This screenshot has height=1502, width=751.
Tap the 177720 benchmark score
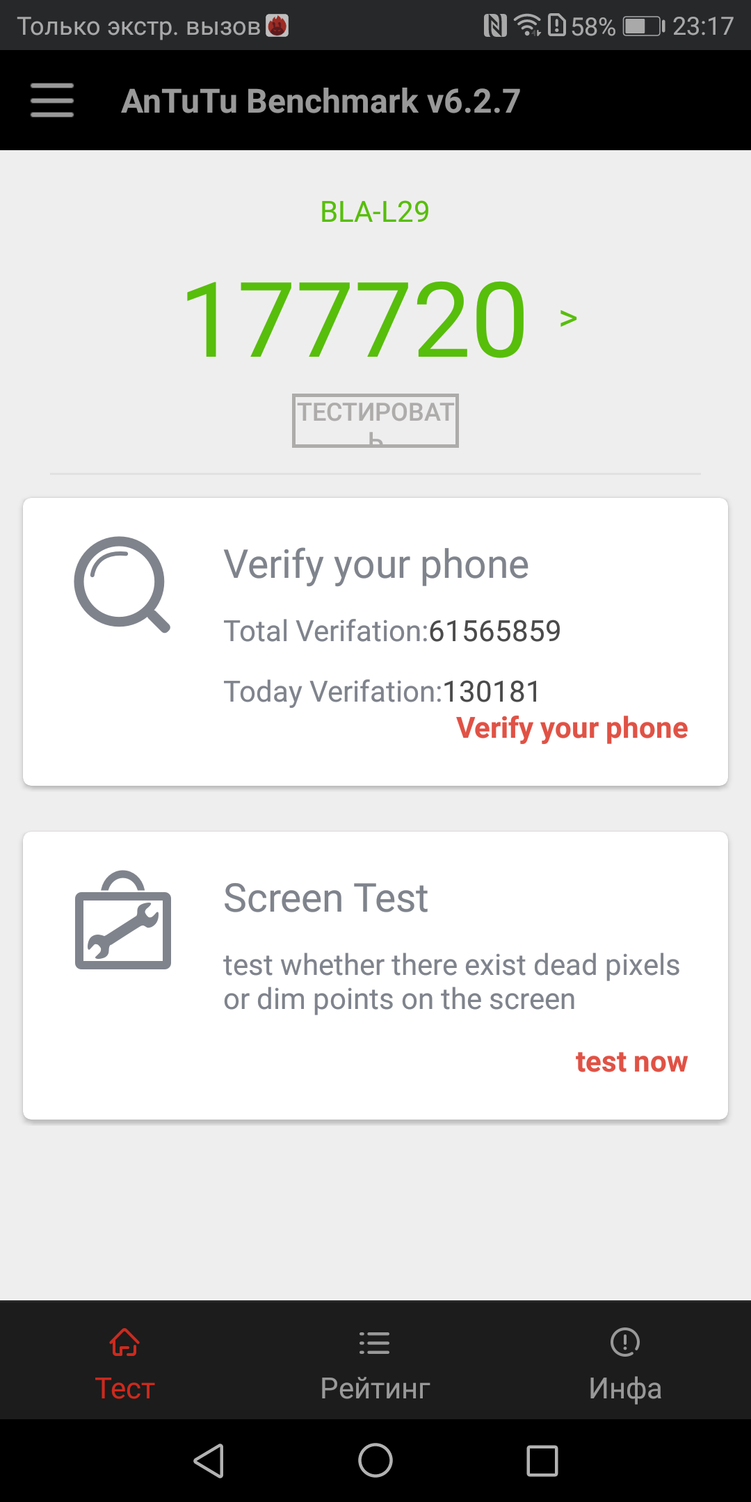tap(355, 318)
